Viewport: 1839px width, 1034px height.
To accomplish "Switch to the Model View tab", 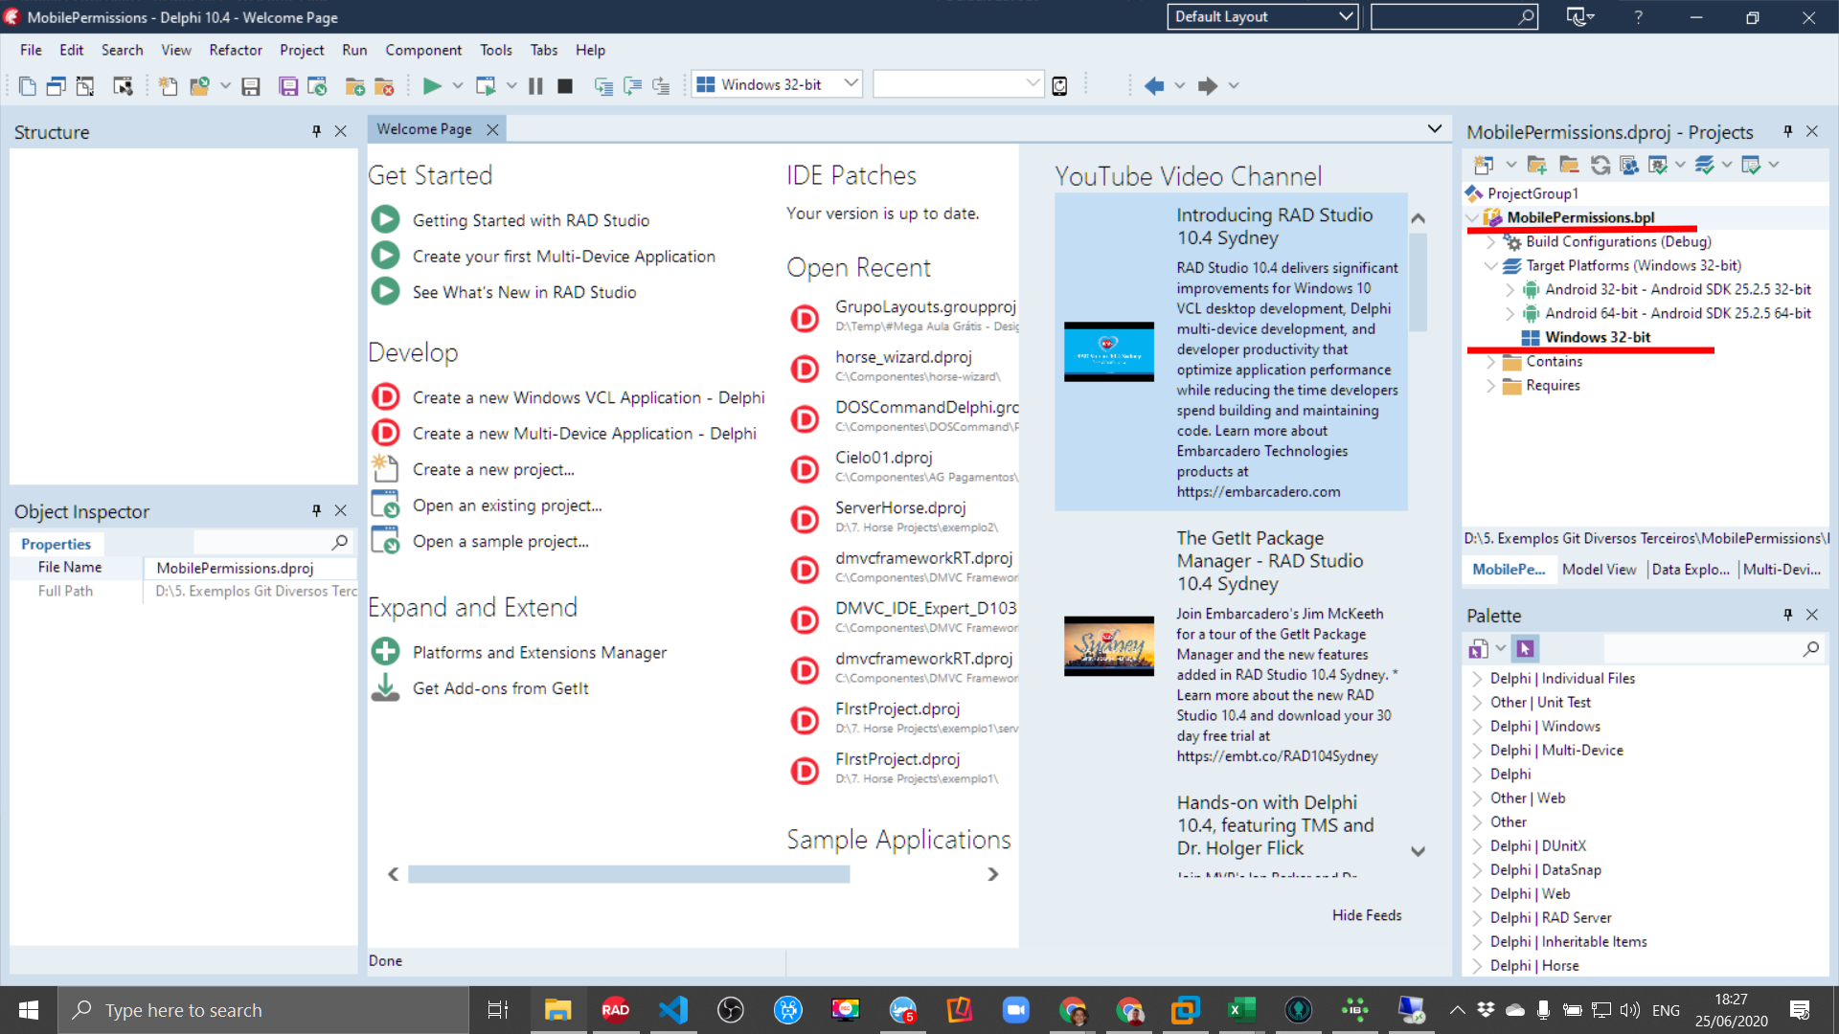I will pos(1599,569).
